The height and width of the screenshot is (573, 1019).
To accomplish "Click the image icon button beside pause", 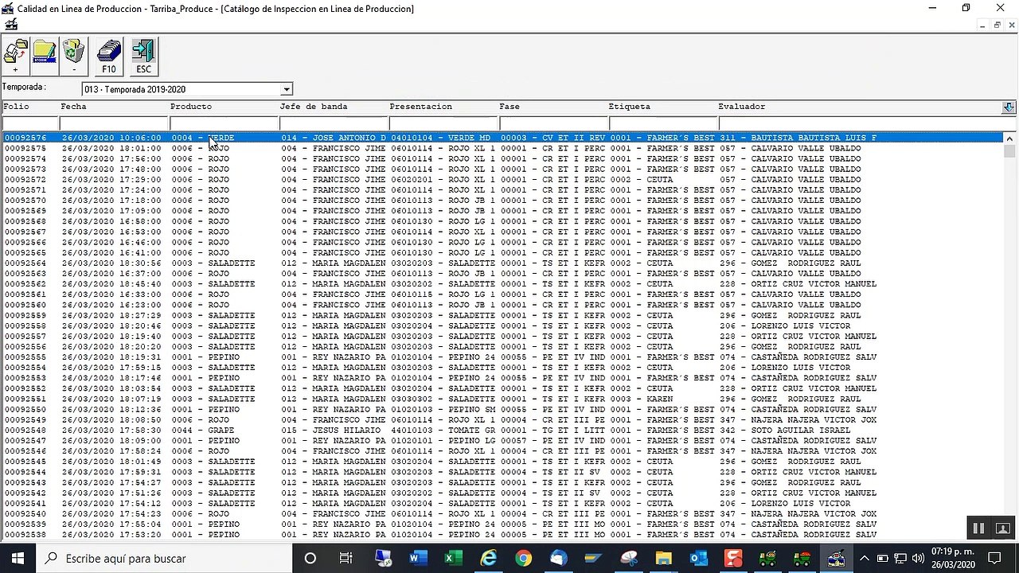I will [x=1002, y=528].
